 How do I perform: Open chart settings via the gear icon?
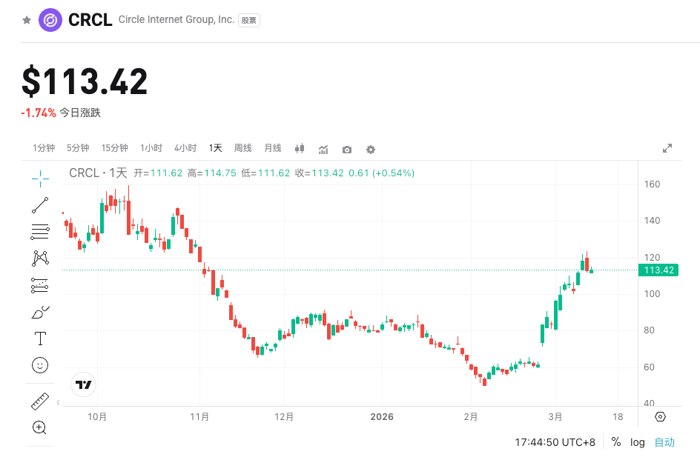point(370,149)
